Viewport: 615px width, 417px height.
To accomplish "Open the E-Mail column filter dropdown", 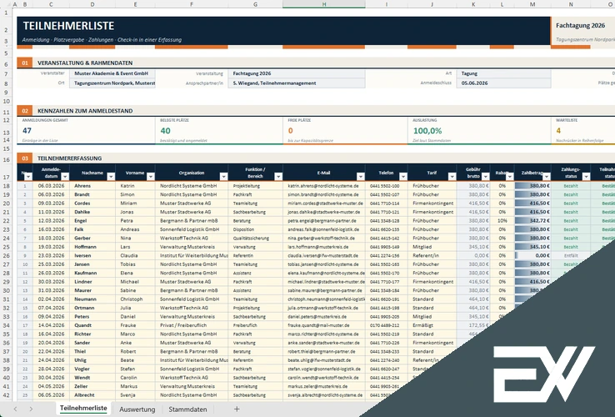I will (x=361, y=177).
